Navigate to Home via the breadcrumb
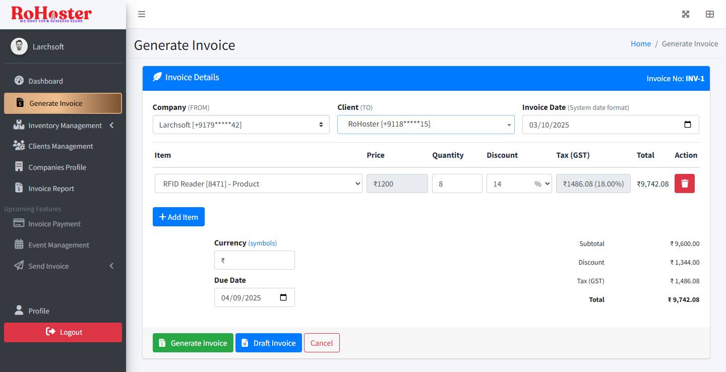This screenshot has width=726, height=372. pos(640,43)
